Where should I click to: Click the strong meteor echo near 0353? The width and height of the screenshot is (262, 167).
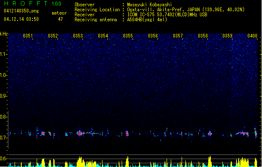coord(80,133)
